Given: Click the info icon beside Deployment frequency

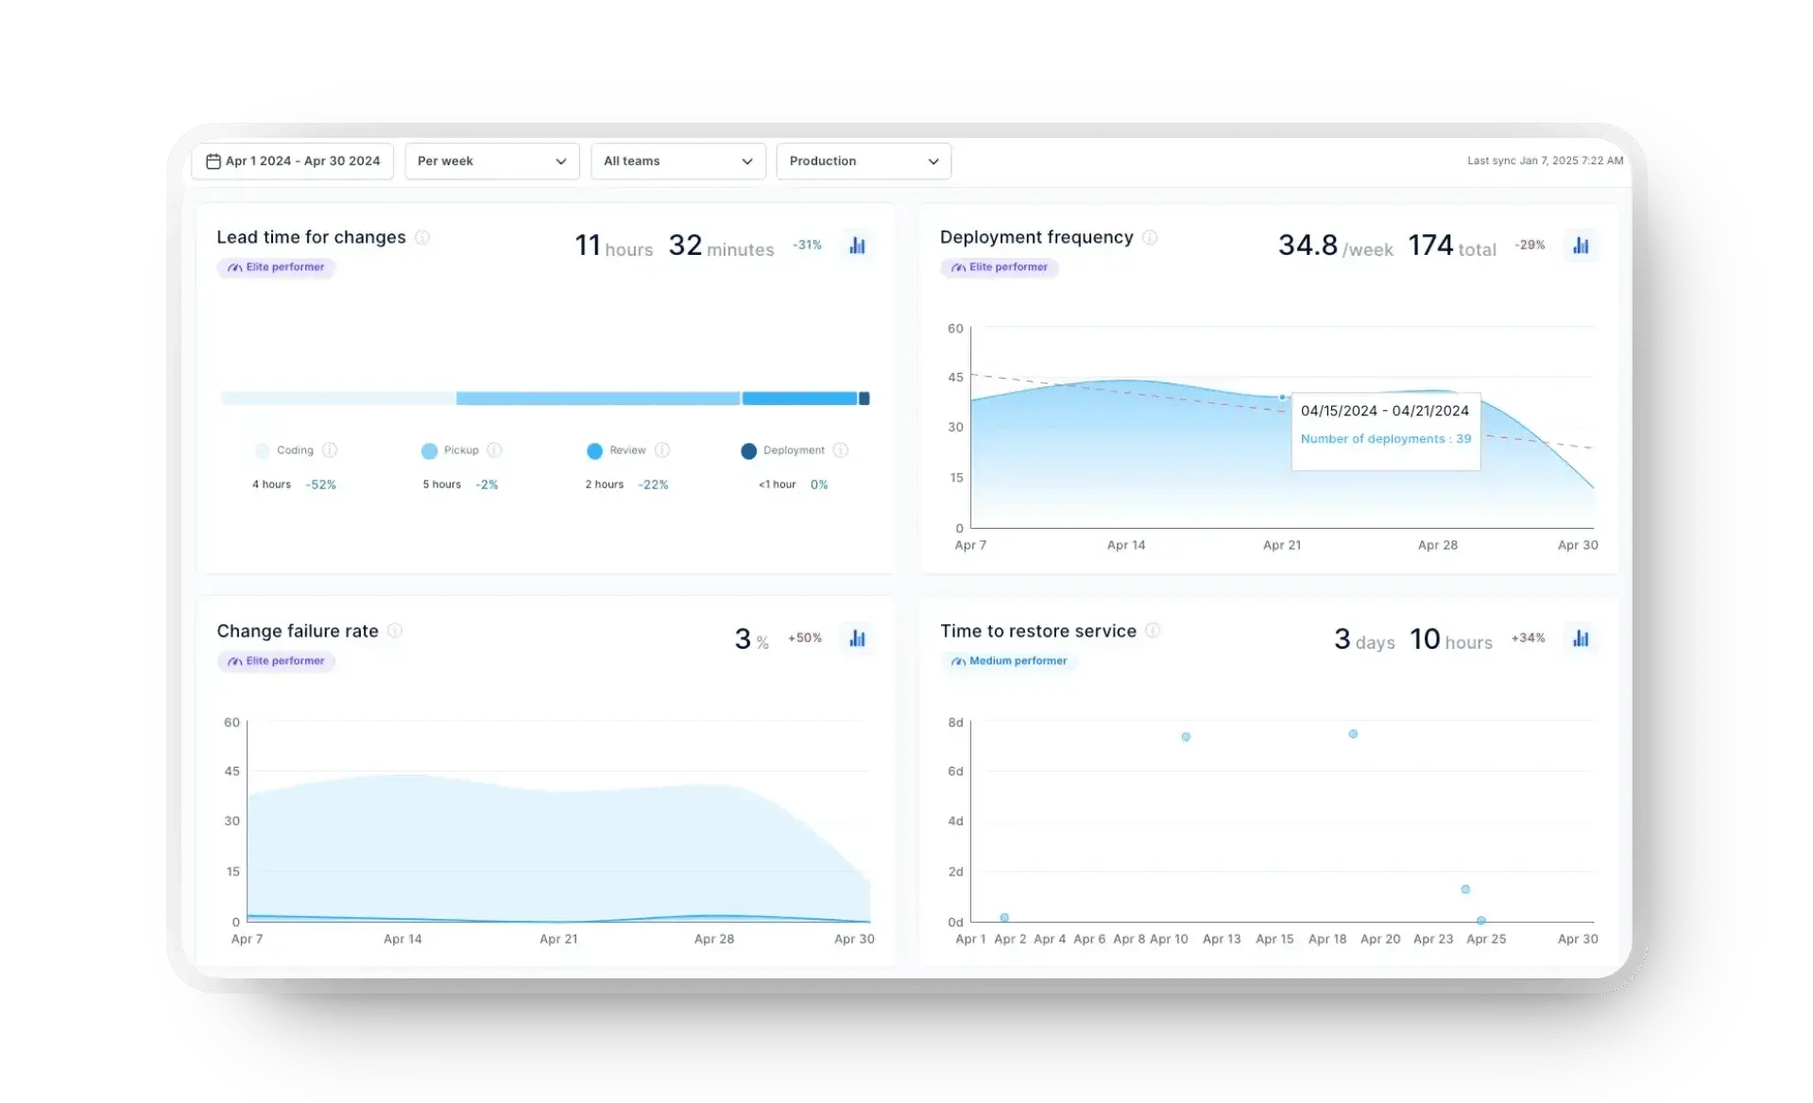Looking at the screenshot, I should point(1150,238).
